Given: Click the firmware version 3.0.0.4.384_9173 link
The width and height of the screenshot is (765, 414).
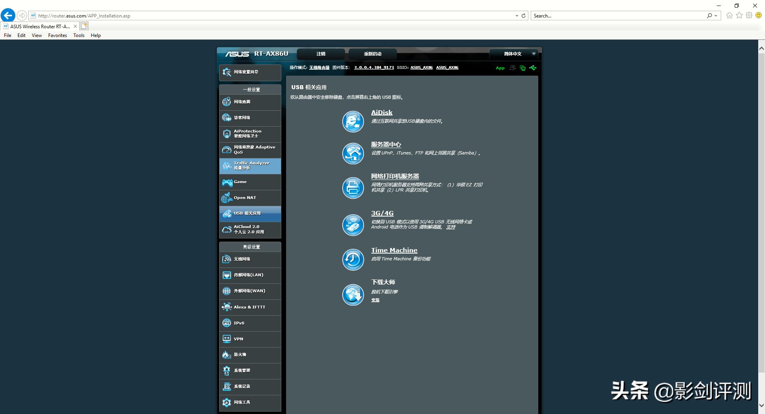Looking at the screenshot, I should click(374, 68).
